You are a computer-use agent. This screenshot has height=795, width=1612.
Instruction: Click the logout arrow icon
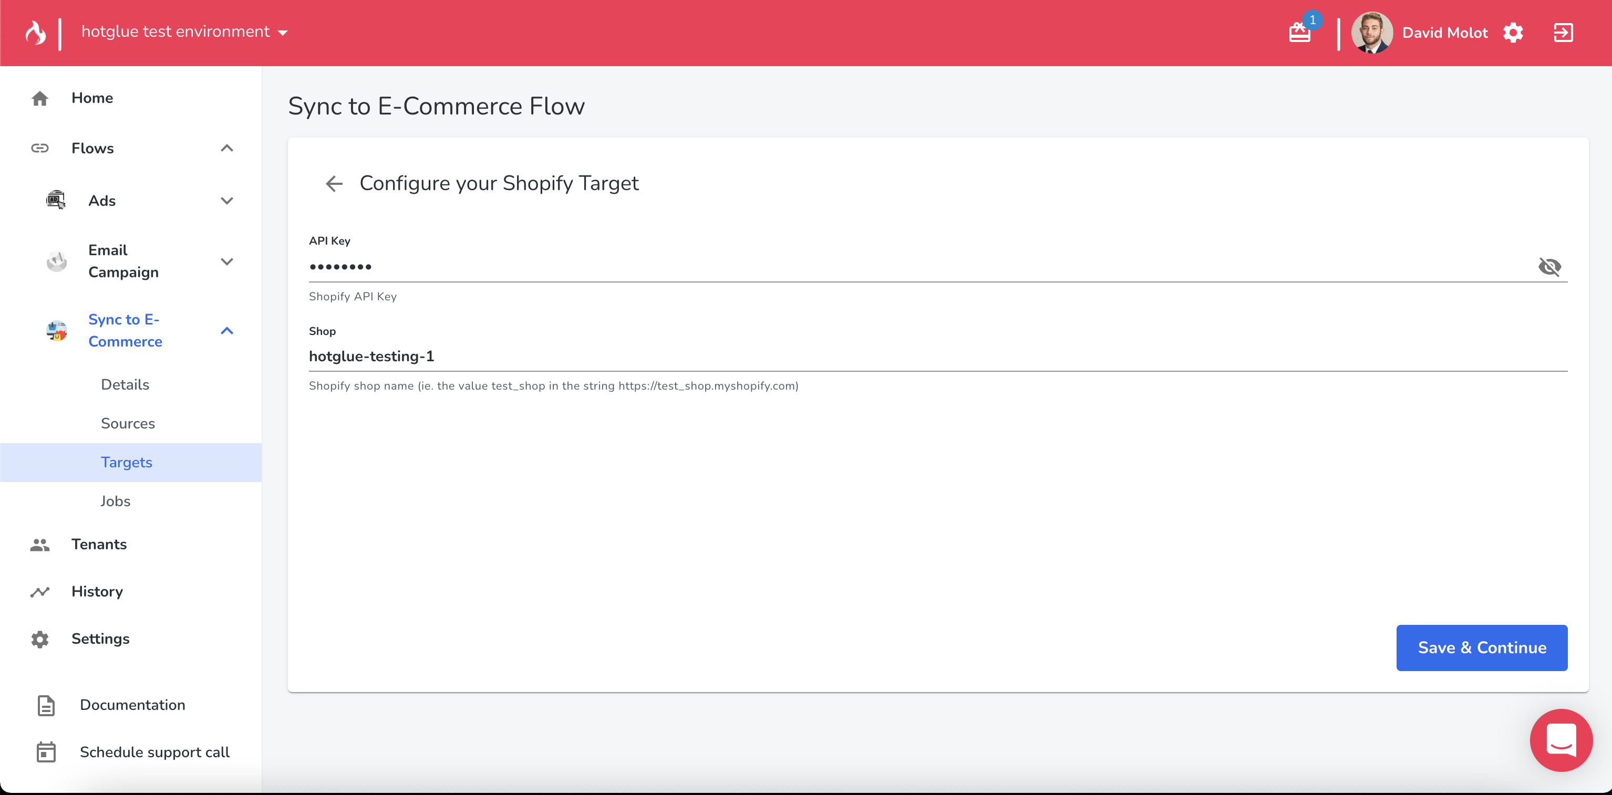pyautogui.click(x=1563, y=33)
